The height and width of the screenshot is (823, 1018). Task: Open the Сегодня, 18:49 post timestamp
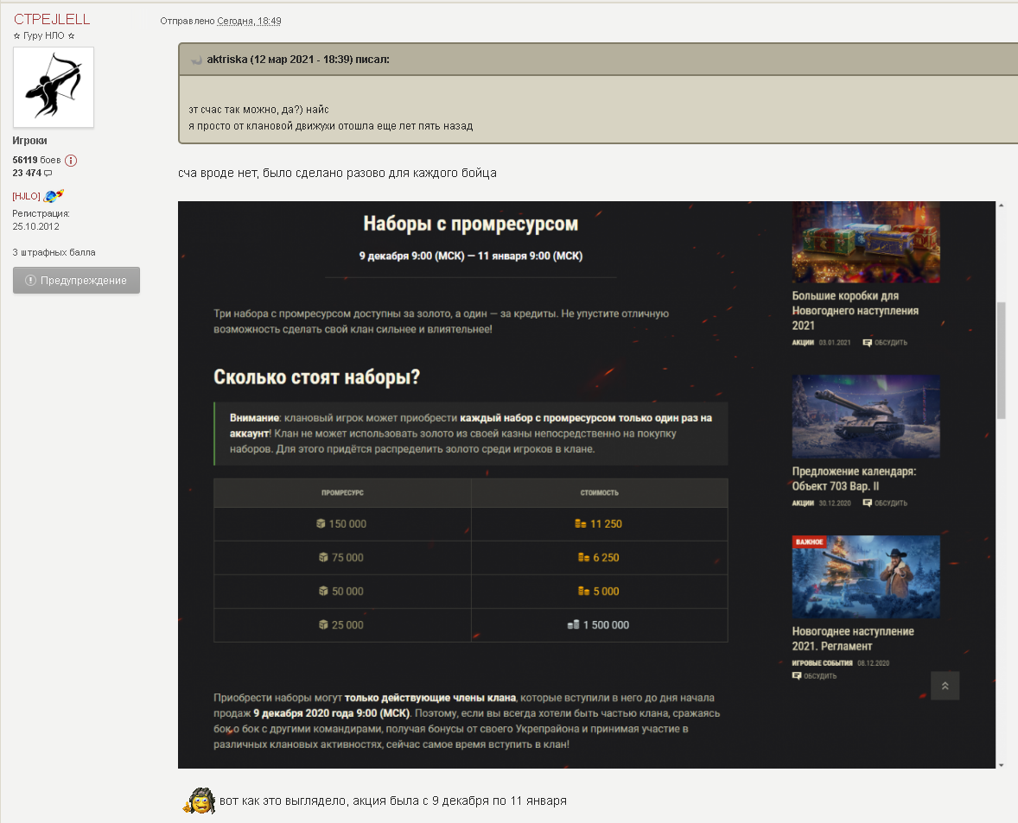(249, 21)
